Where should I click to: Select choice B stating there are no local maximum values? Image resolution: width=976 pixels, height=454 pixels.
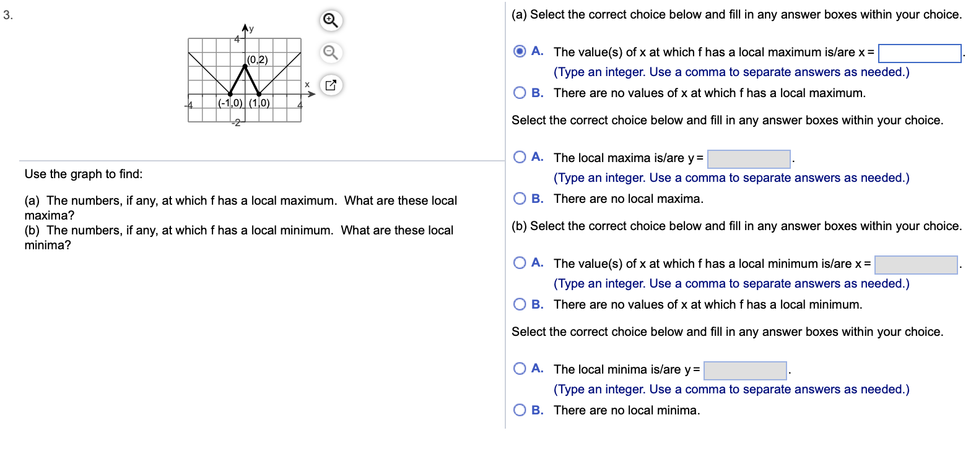click(519, 93)
